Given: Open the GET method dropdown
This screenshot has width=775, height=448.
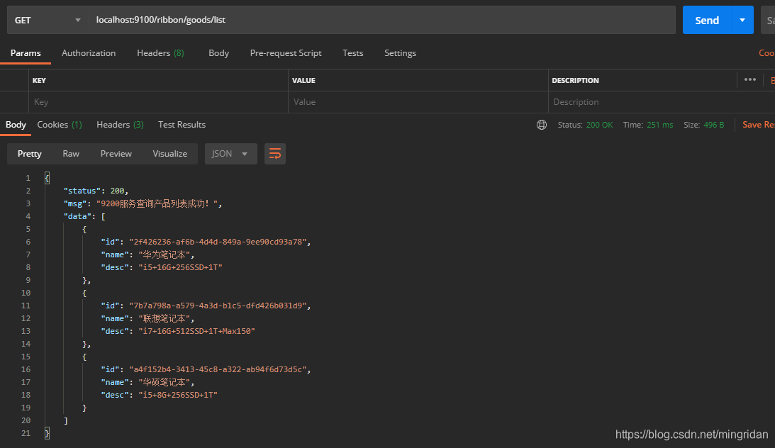Looking at the screenshot, I should coord(48,21).
